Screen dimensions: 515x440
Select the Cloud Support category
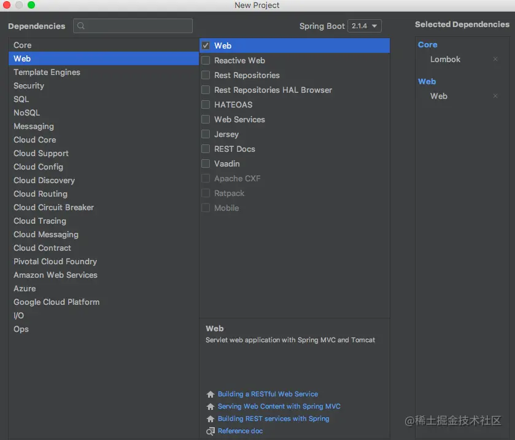click(x=104, y=153)
